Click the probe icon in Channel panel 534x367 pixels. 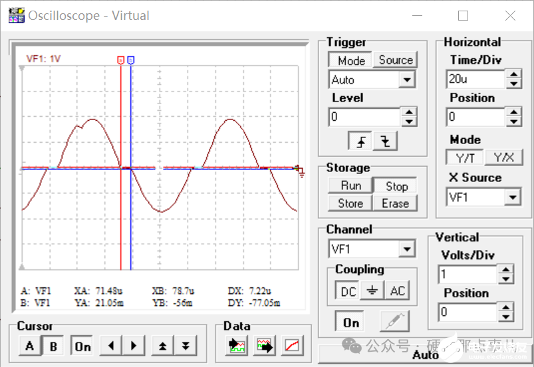coord(394,321)
